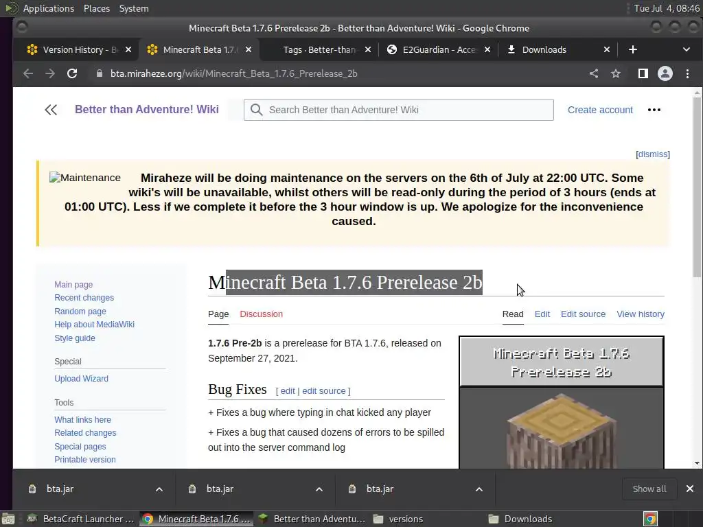The width and height of the screenshot is (703, 527).
Task: Click the log block infobox image
Action: pos(562,430)
